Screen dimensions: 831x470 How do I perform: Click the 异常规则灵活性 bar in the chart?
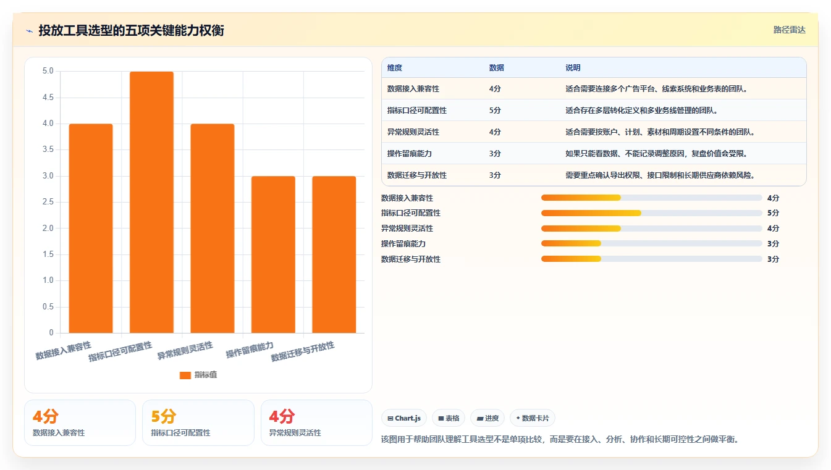213,229
